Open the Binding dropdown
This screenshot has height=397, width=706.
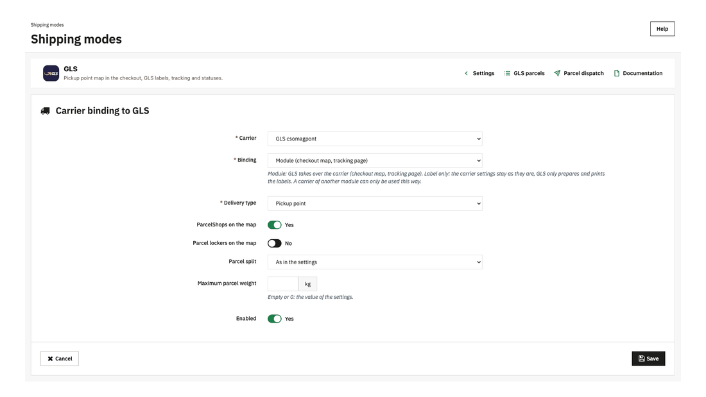tap(375, 161)
